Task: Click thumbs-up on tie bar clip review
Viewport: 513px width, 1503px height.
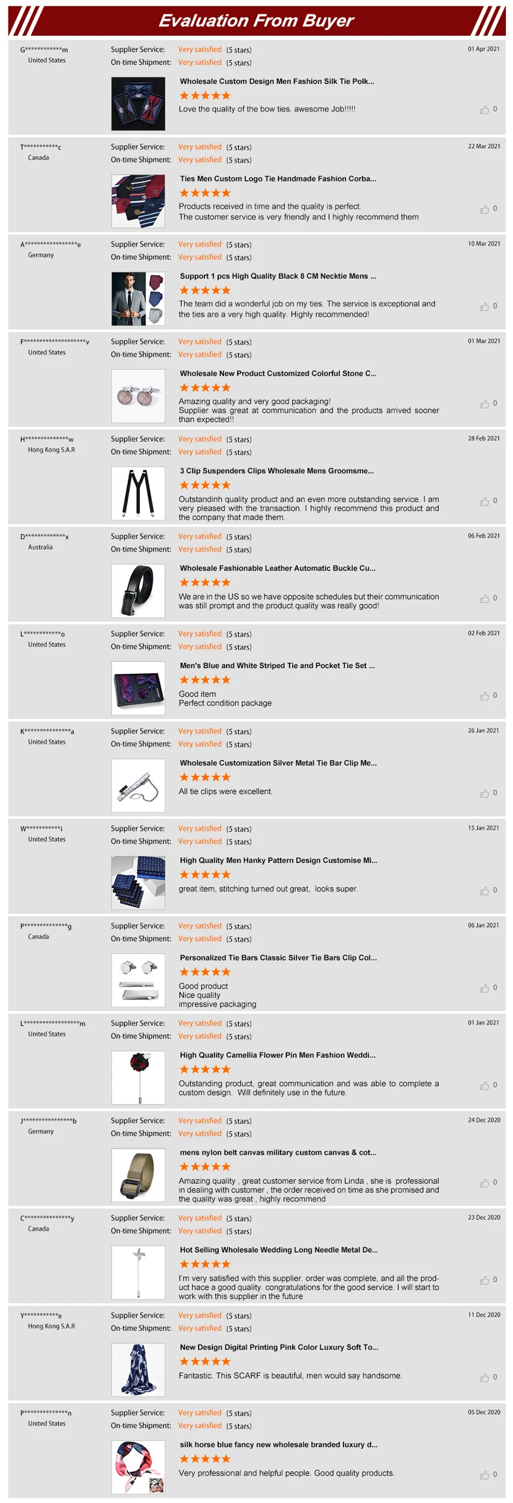Action: point(484,793)
